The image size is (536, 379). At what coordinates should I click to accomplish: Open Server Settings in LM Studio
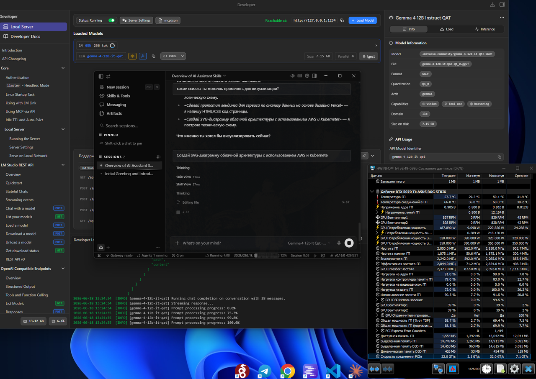pyautogui.click(x=136, y=20)
